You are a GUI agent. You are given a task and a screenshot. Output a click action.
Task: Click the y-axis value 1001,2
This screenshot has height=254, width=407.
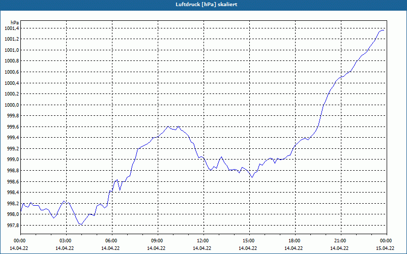click(x=12, y=39)
